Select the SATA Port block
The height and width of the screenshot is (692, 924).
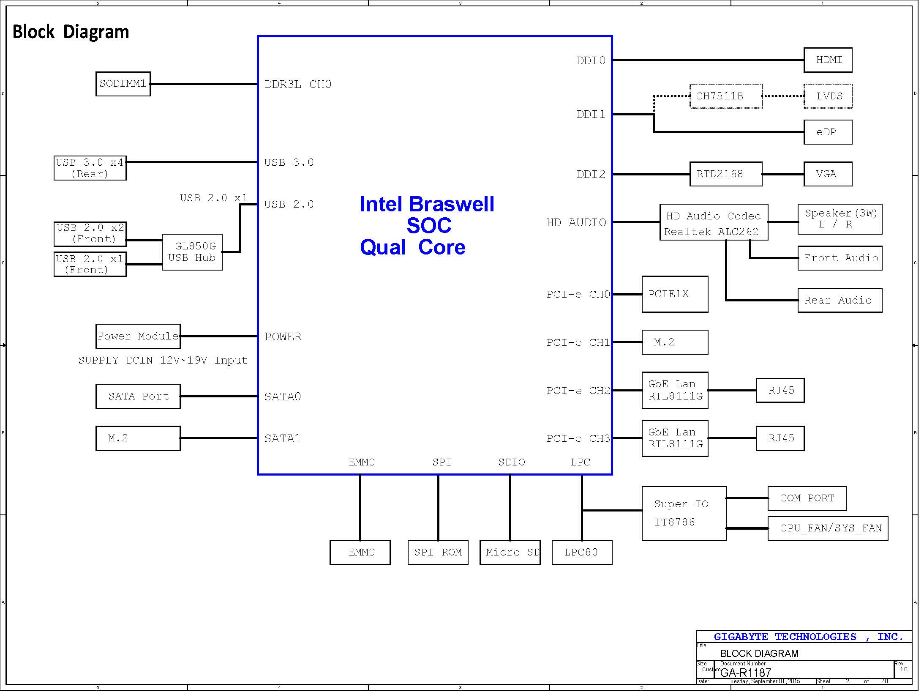138,396
